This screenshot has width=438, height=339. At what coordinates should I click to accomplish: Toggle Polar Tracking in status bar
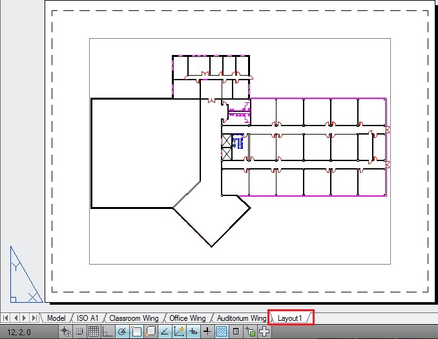[x=122, y=332]
